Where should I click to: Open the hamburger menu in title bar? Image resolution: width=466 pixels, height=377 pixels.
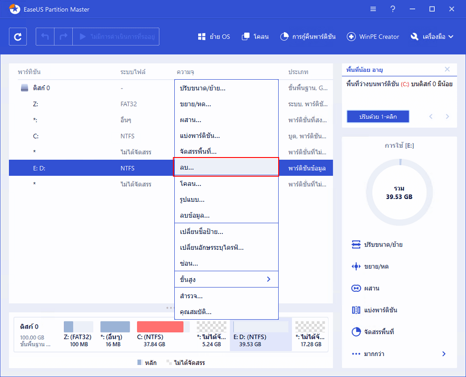tap(373, 9)
